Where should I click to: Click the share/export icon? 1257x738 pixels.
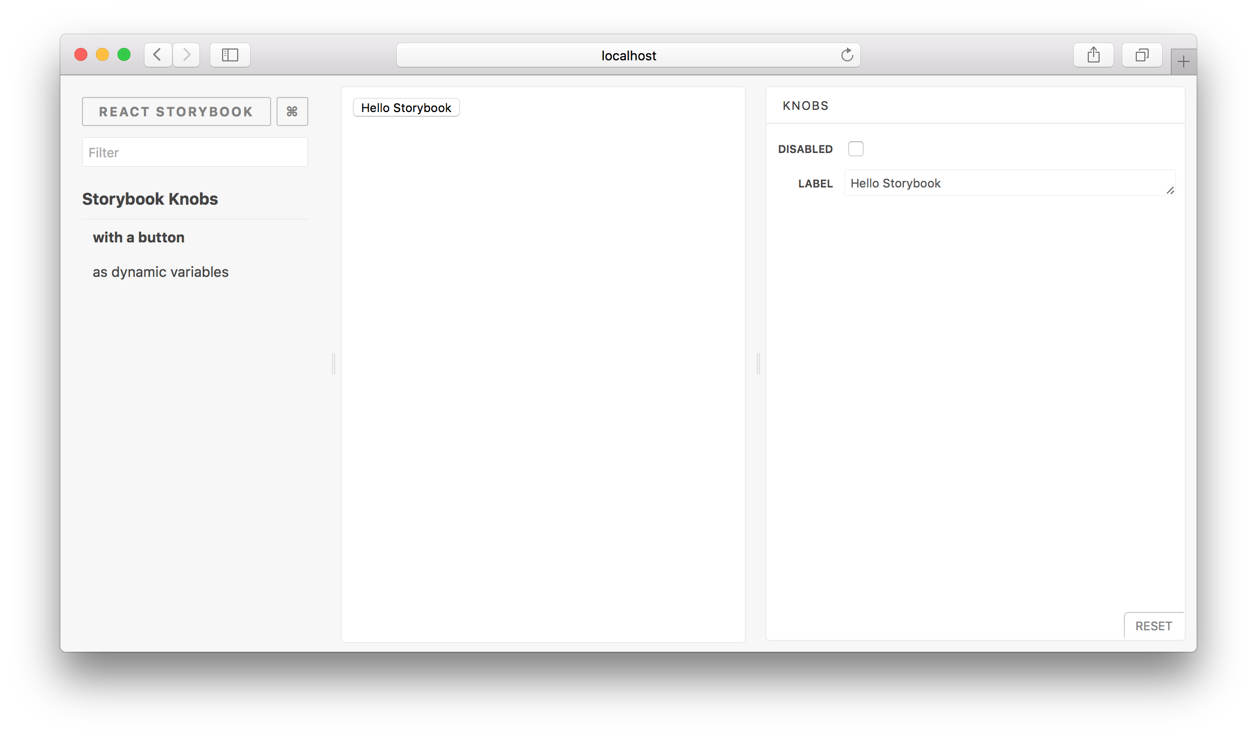[x=1093, y=54]
